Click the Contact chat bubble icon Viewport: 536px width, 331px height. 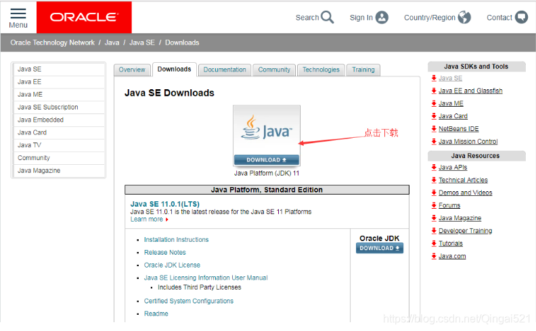click(x=521, y=17)
